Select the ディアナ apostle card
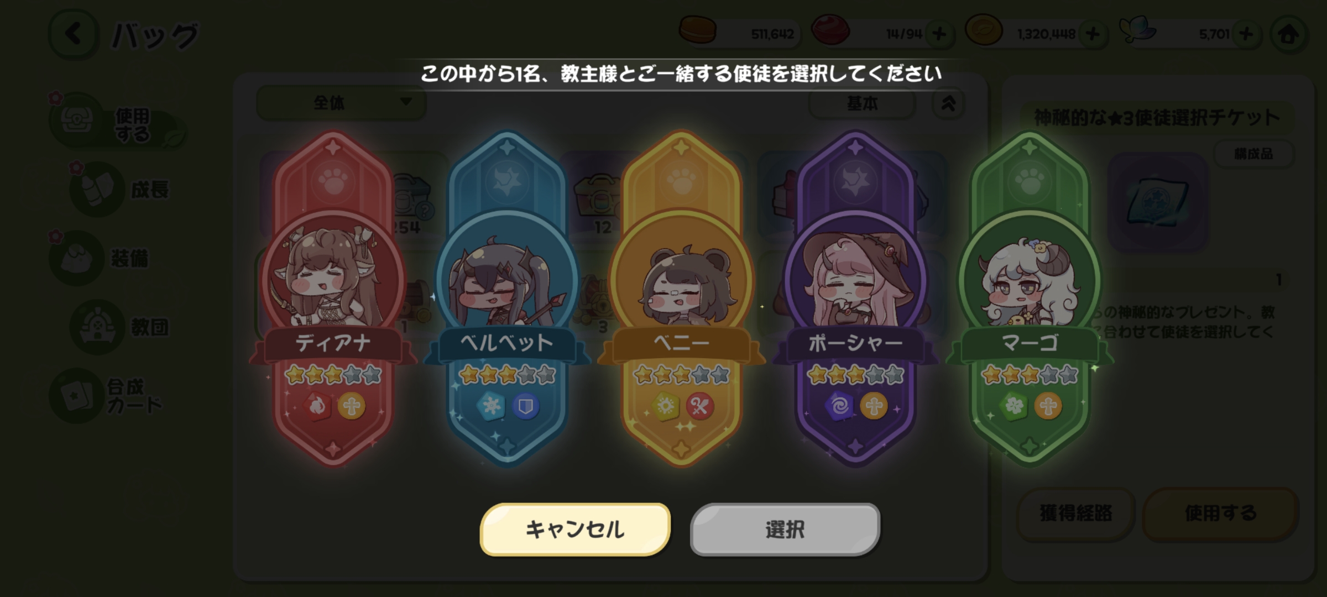Image resolution: width=1327 pixels, height=597 pixels. [x=333, y=298]
